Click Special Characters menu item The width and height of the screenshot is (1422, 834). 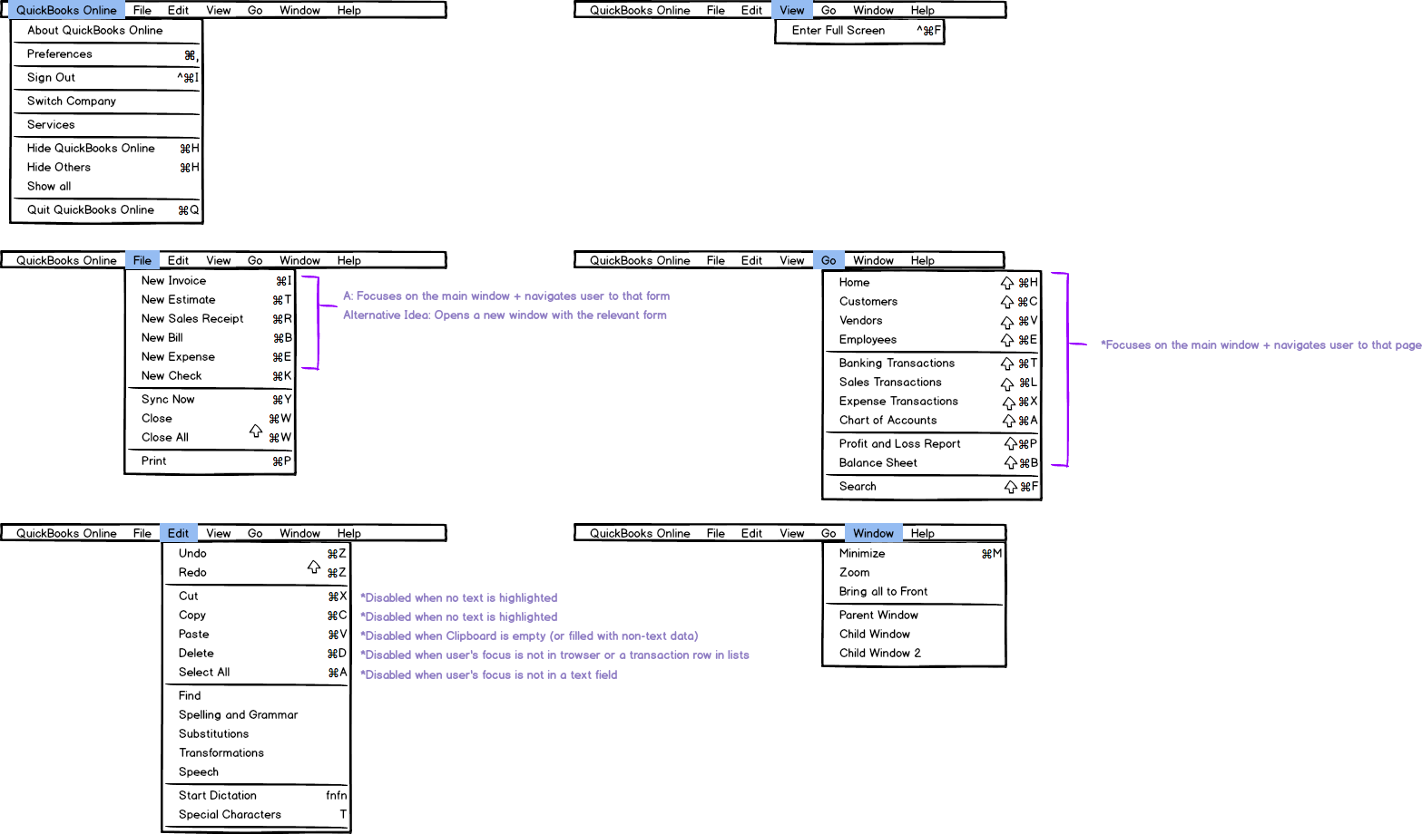256,814
